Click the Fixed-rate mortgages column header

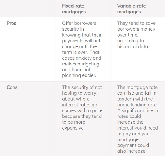click(x=74, y=9)
